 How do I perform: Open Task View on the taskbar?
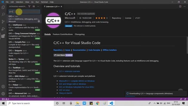click(x=64, y=103)
